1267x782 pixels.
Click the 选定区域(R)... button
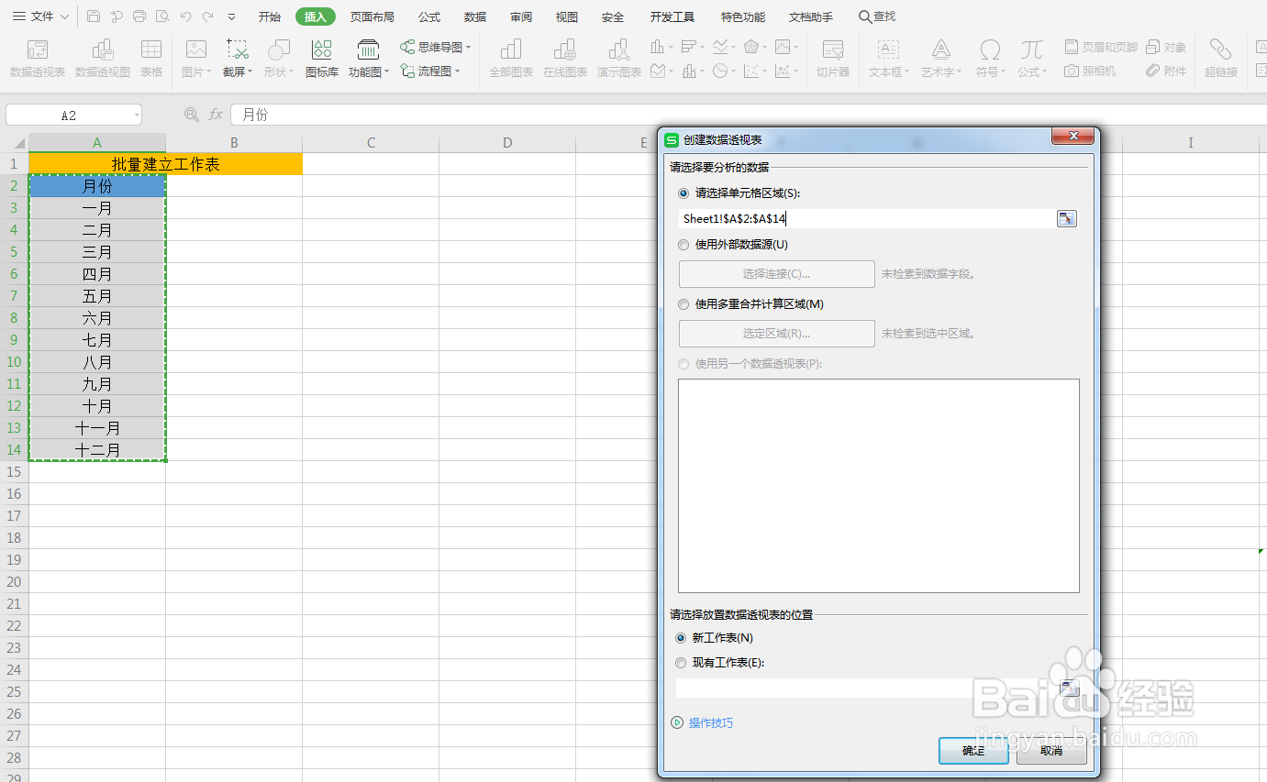tap(776, 333)
